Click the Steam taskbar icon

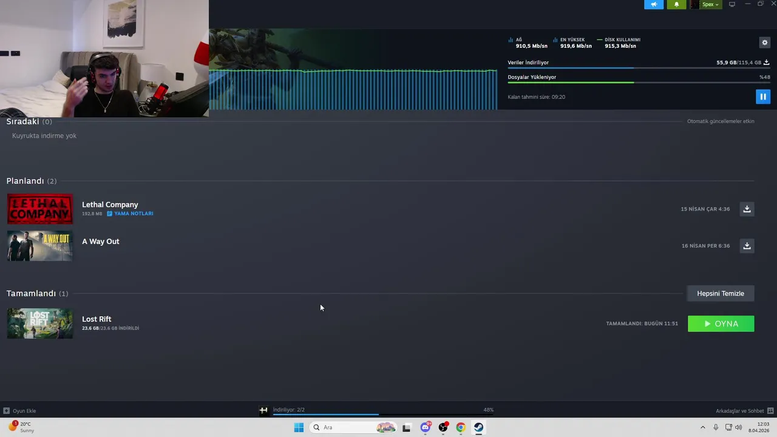pos(478,427)
